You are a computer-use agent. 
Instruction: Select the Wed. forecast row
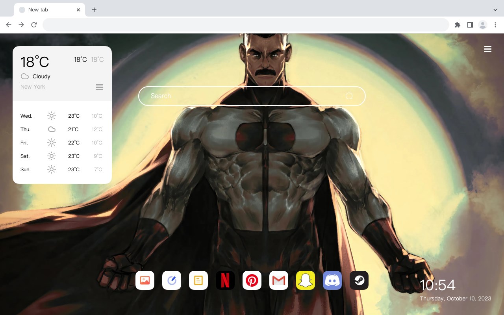[62, 116]
